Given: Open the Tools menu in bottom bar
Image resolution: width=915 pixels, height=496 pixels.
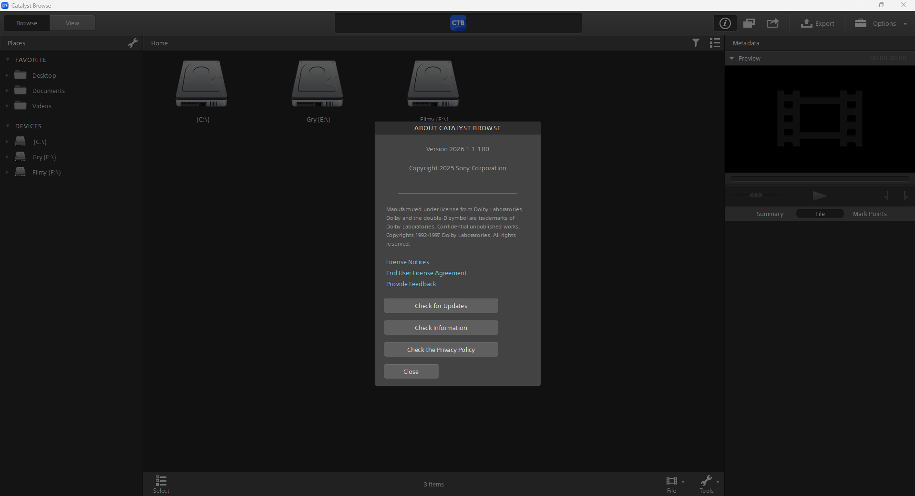Looking at the screenshot, I should 709,484.
